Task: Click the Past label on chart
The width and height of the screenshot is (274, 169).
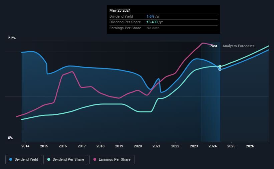Action: pyautogui.click(x=213, y=46)
